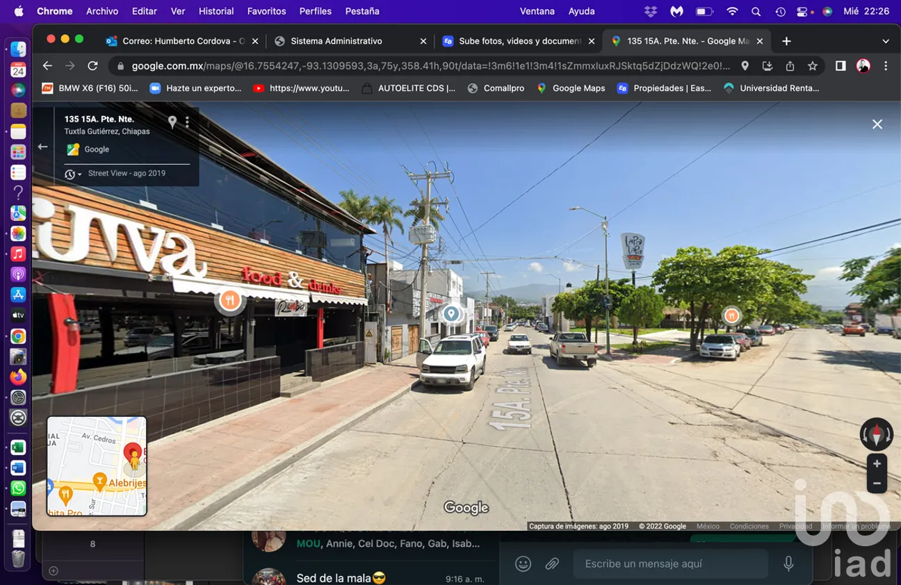Expand the Street View date history dropdown

(73, 174)
